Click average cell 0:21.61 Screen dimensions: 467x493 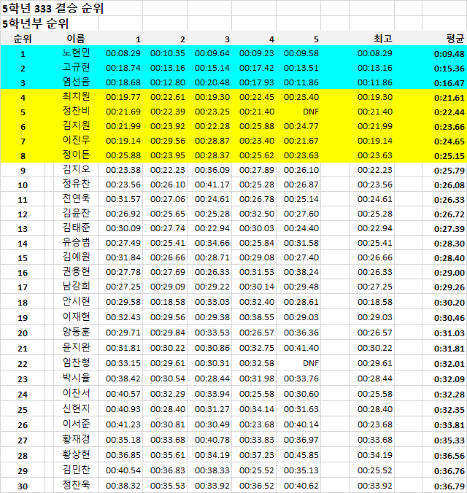pos(449,98)
